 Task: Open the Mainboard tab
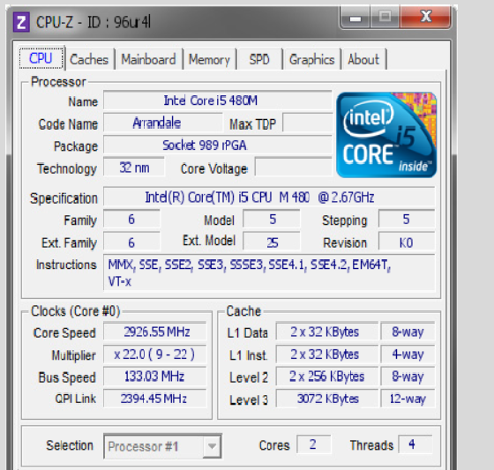point(149,60)
